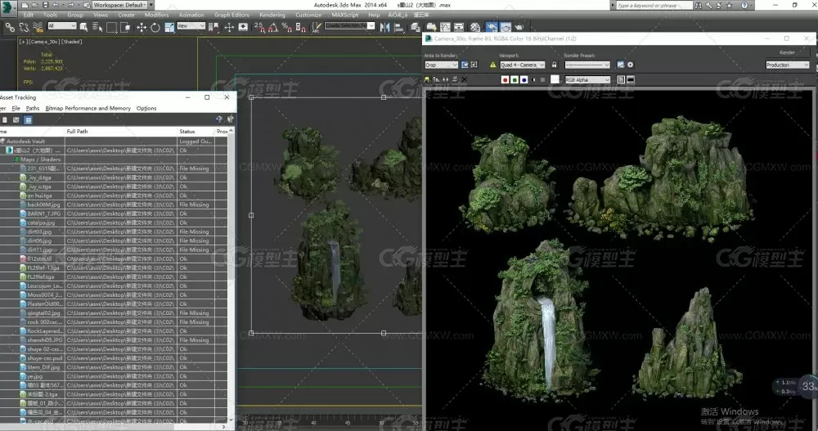818x431 pixels.
Task: Click the Redo arrow in quick access toolbar
Action: (71, 5)
